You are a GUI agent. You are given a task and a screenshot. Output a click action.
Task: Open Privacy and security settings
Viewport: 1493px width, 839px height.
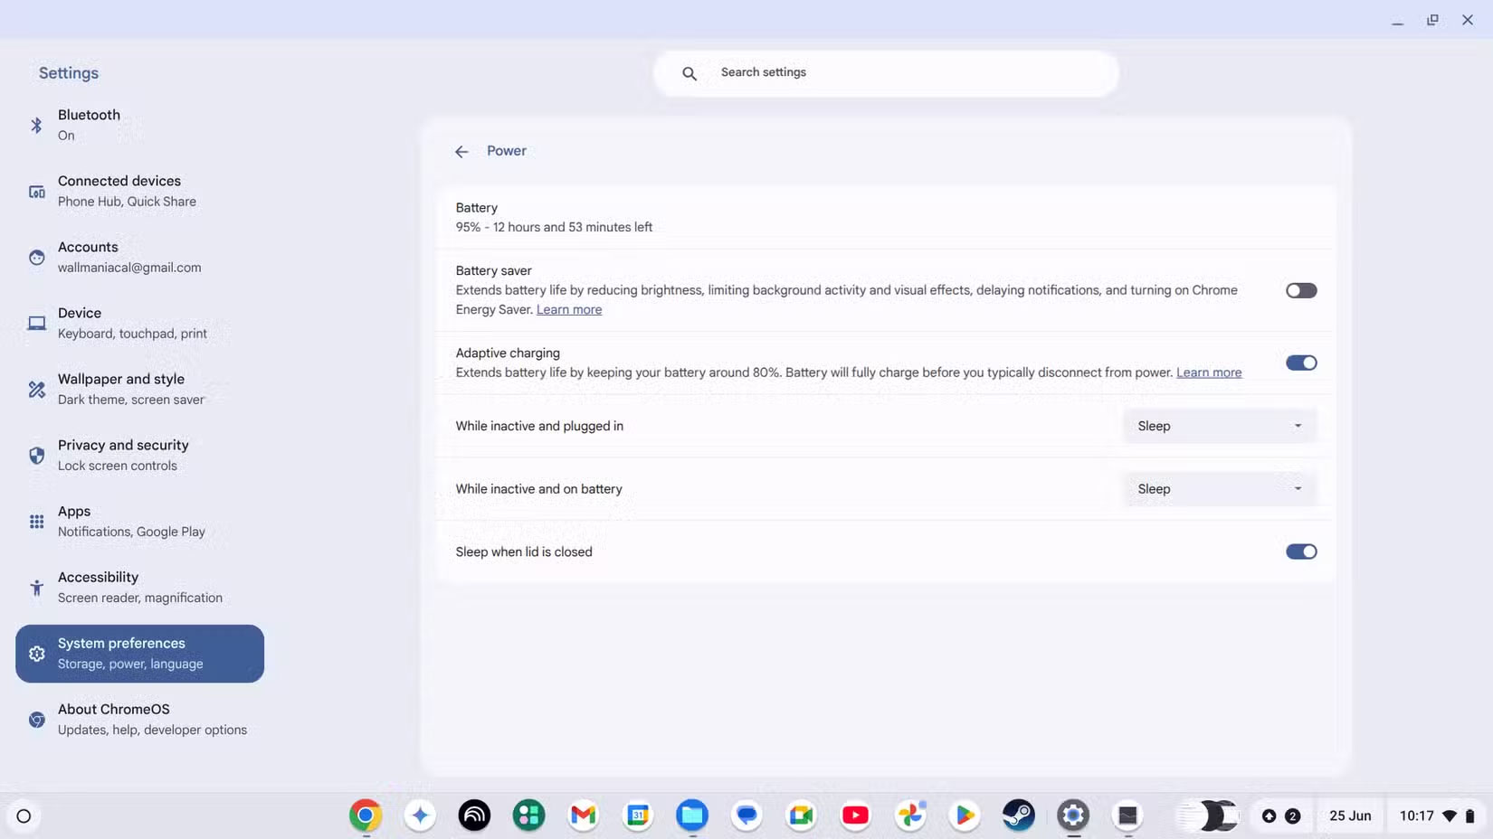[x=122, y=454]
